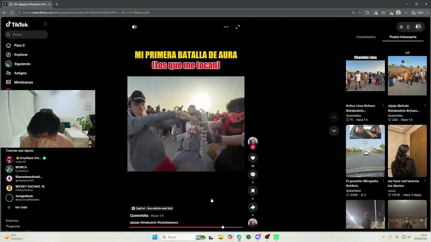
Task: Open the browser favorites list icon
Action: tap(383, 12)
